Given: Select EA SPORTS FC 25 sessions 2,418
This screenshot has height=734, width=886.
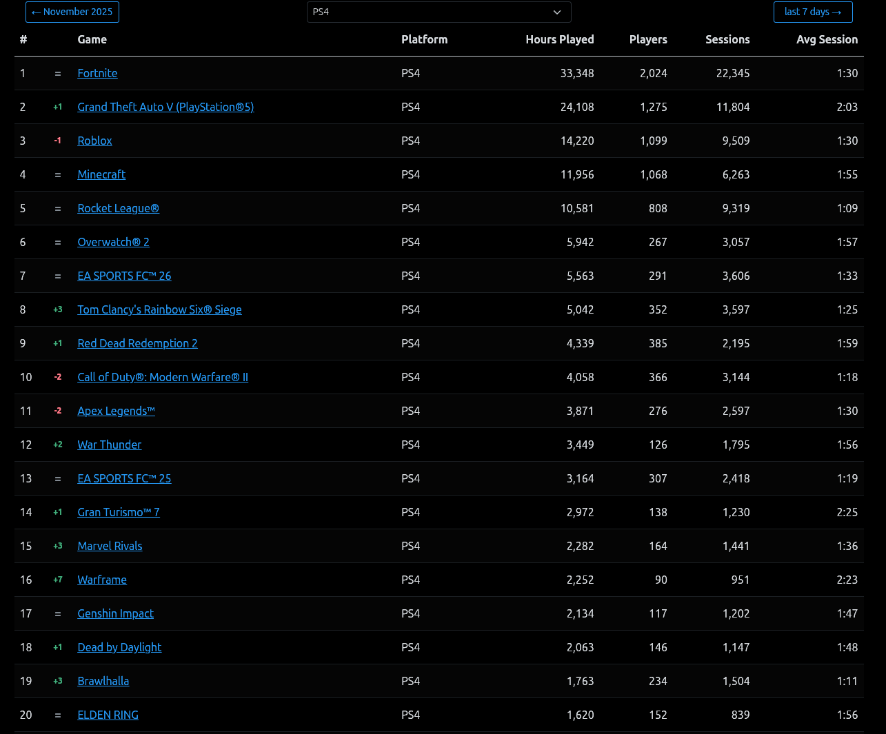Looking at the screenshot, I should point(736,478).
